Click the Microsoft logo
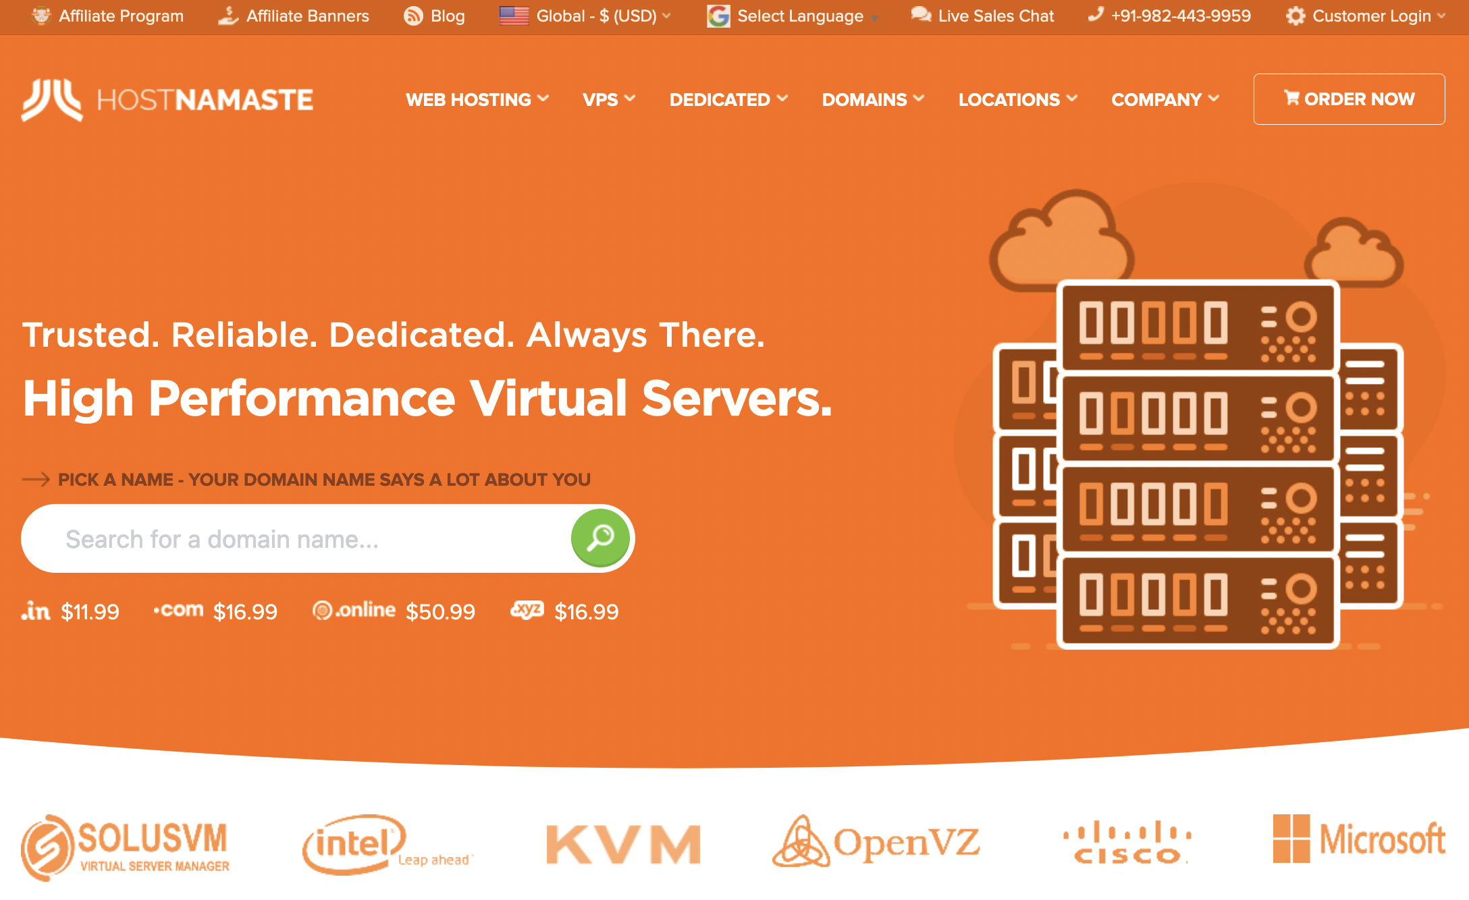This screenshot has width=1469, height=900. tap(1359, 839)
